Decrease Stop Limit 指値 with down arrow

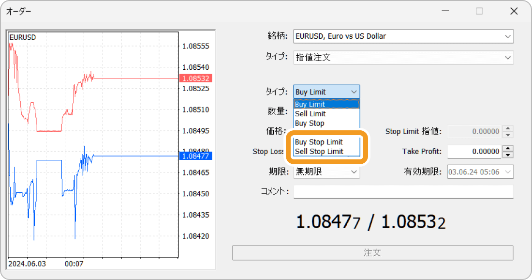(x=508, y=135)
